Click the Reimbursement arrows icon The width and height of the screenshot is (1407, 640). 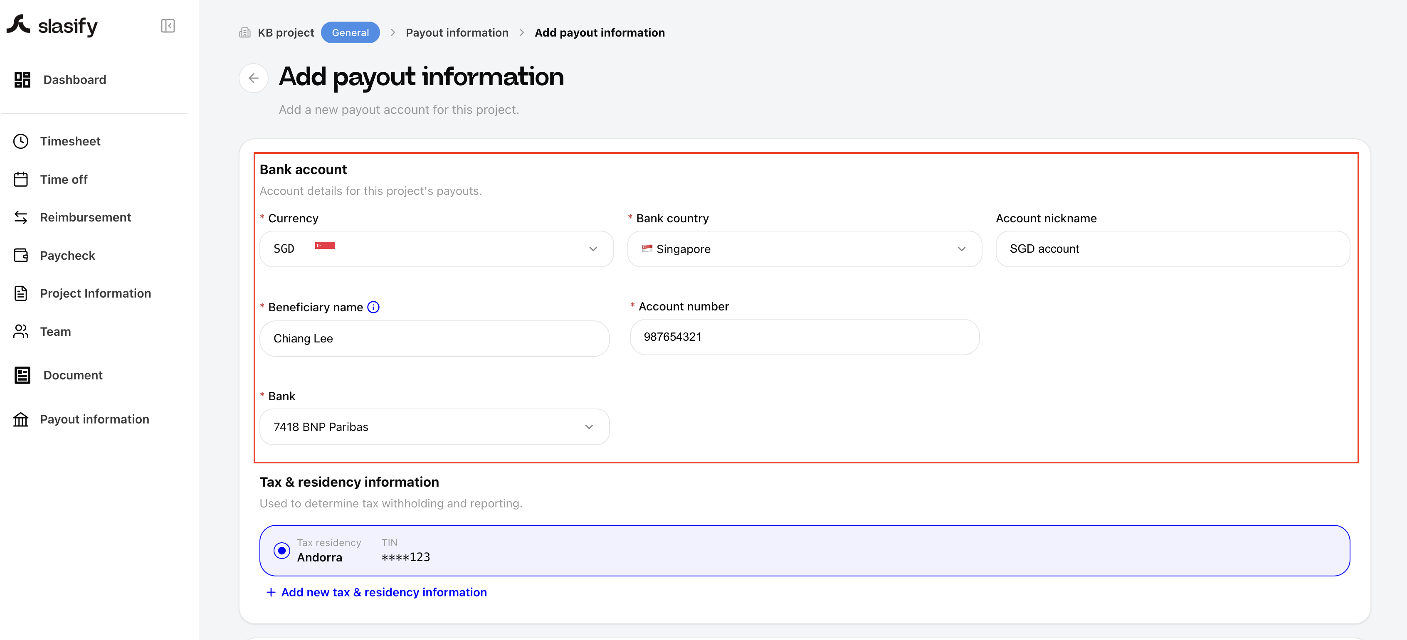point(21,217)
